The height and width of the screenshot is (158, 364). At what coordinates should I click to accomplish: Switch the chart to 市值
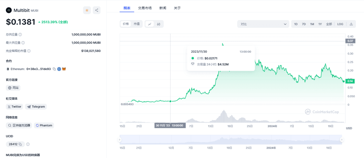click(137, 24)
